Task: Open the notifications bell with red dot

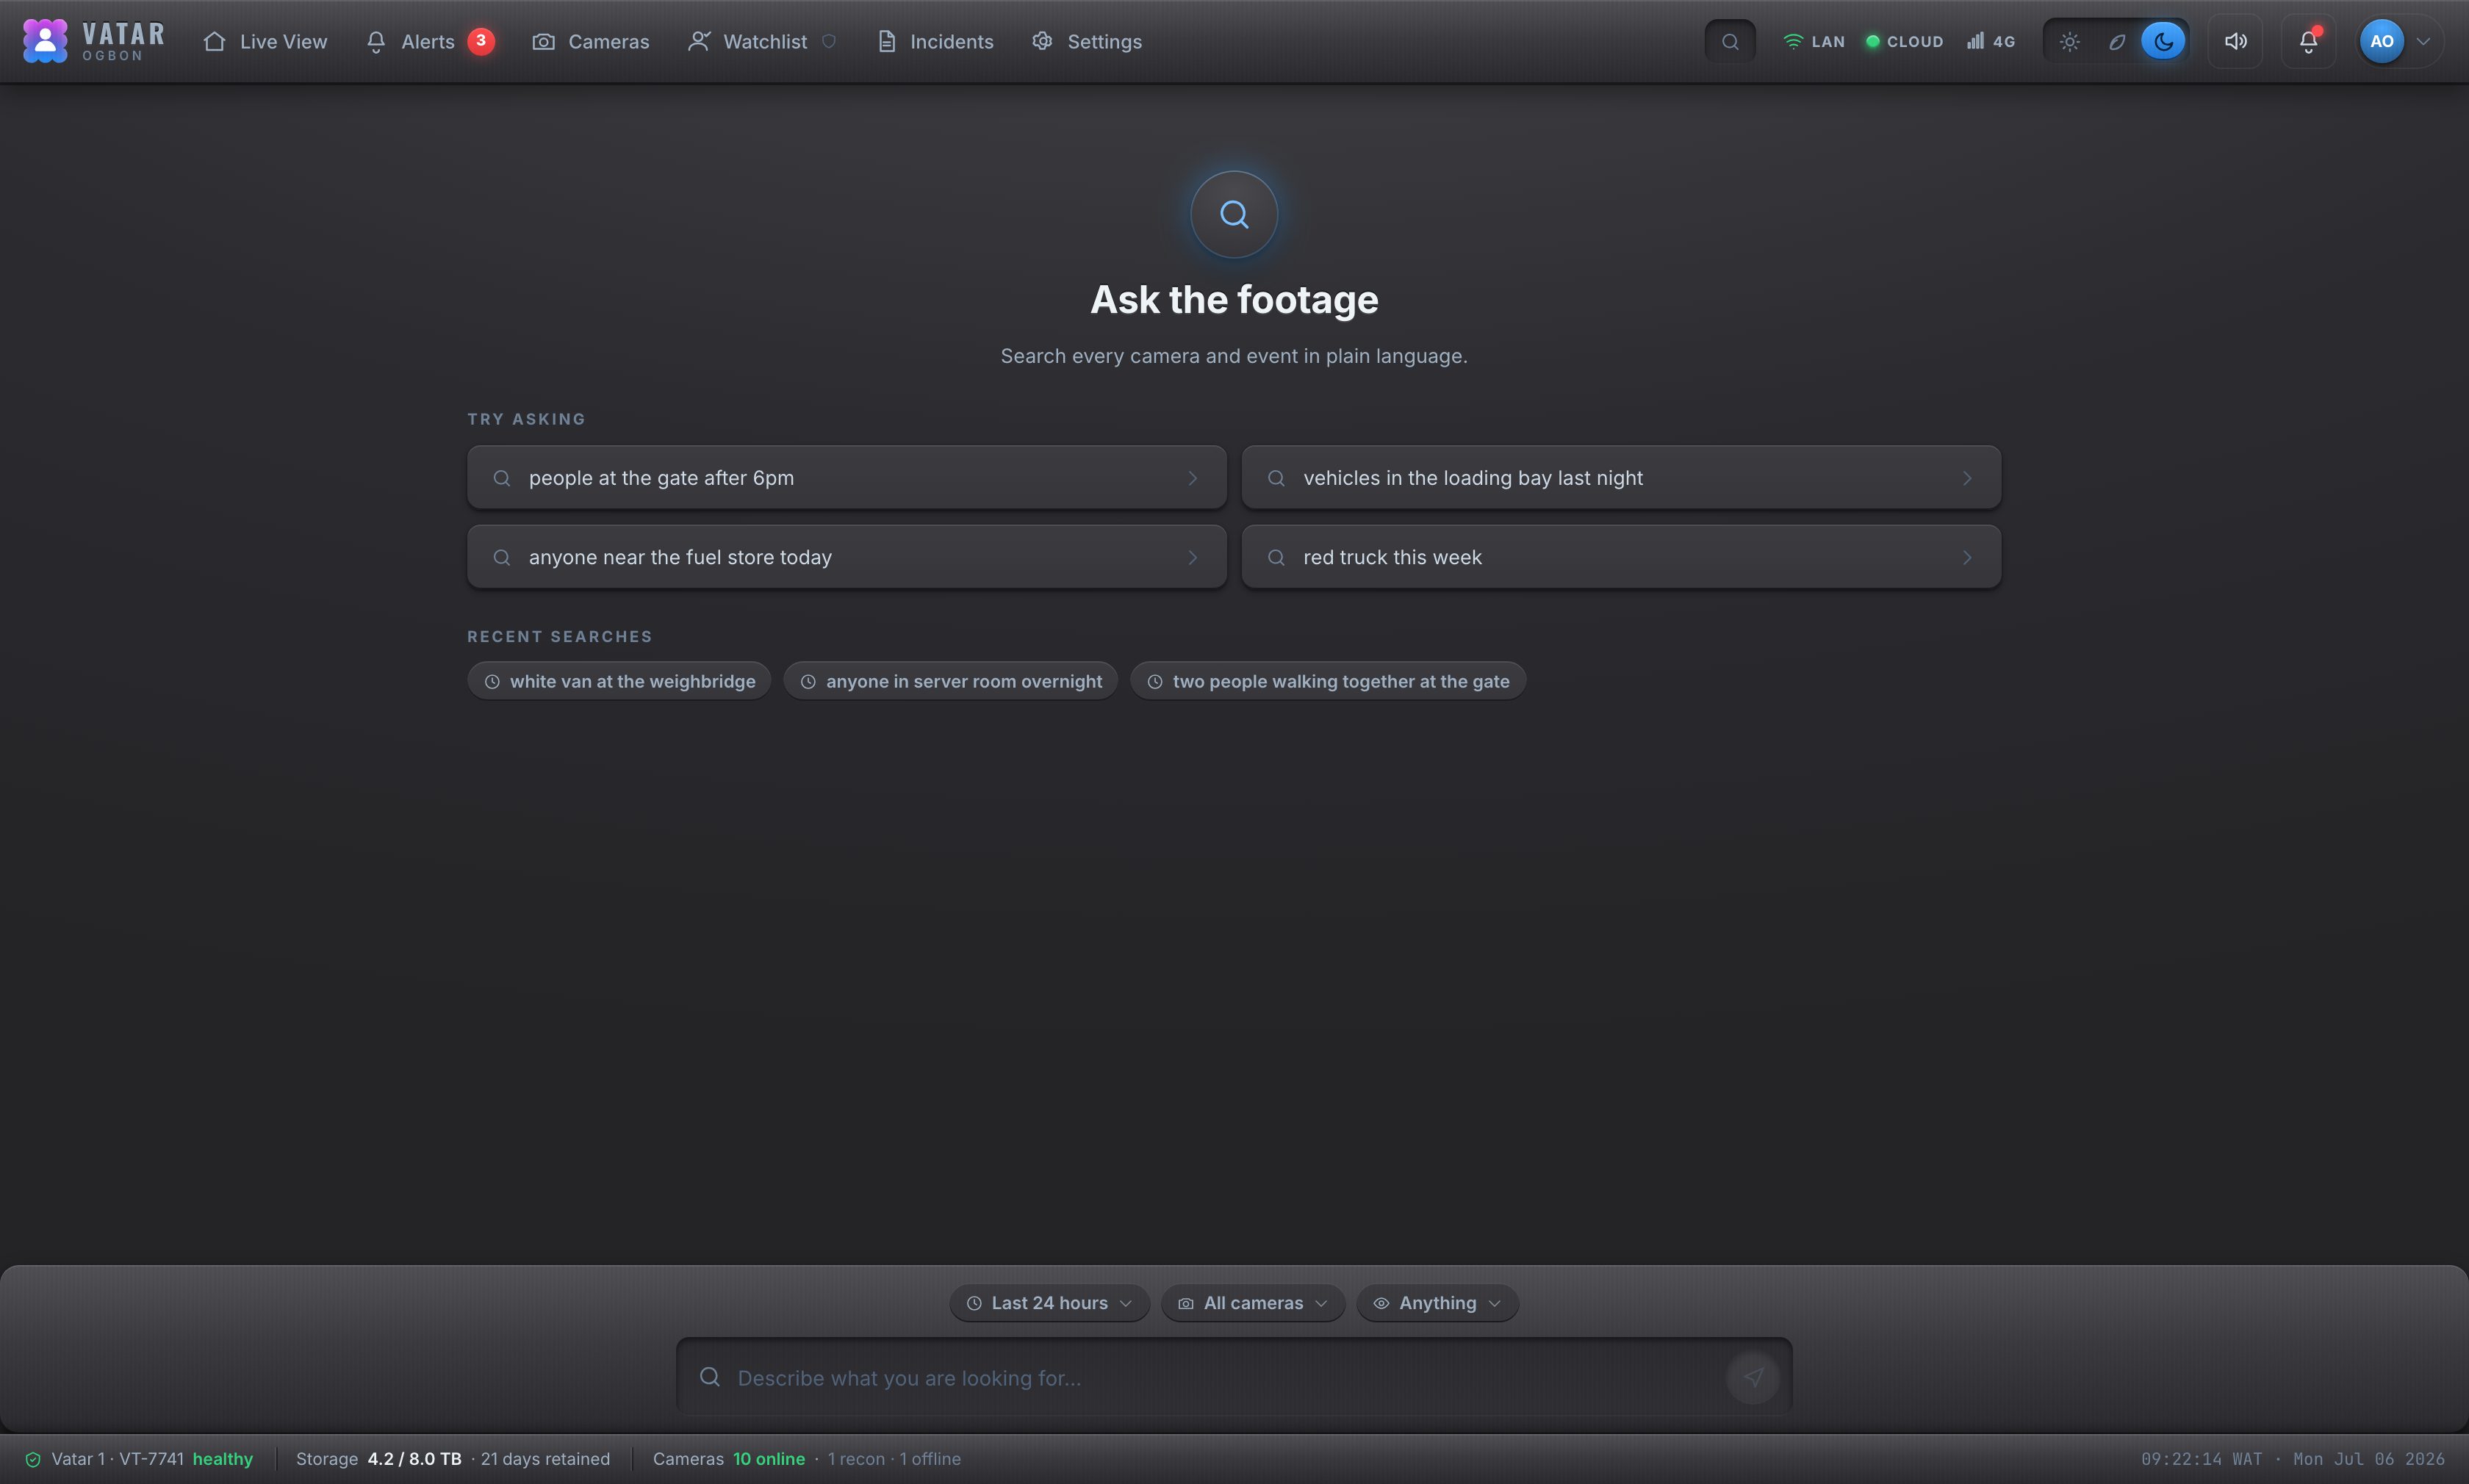Action: click(x=2308, y=41)
